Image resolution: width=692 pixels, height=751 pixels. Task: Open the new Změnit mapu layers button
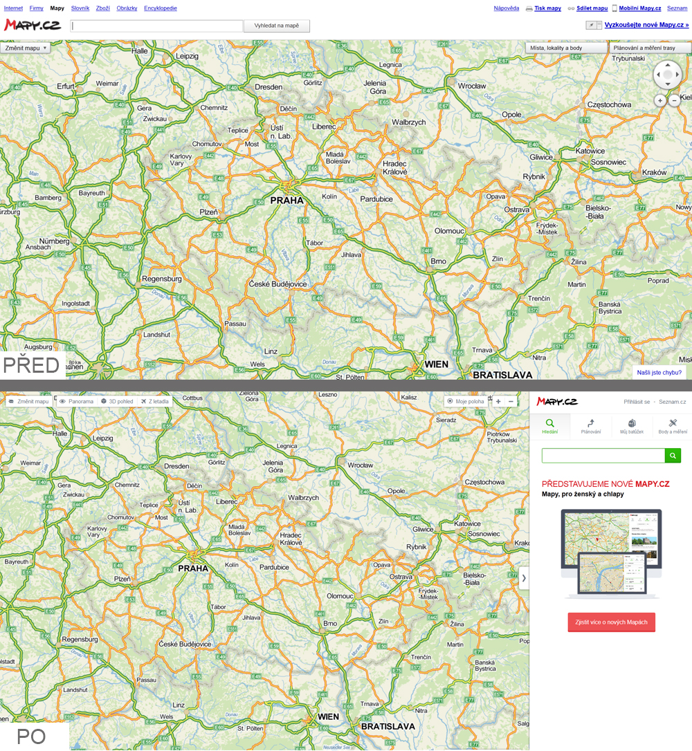(28, 401)
